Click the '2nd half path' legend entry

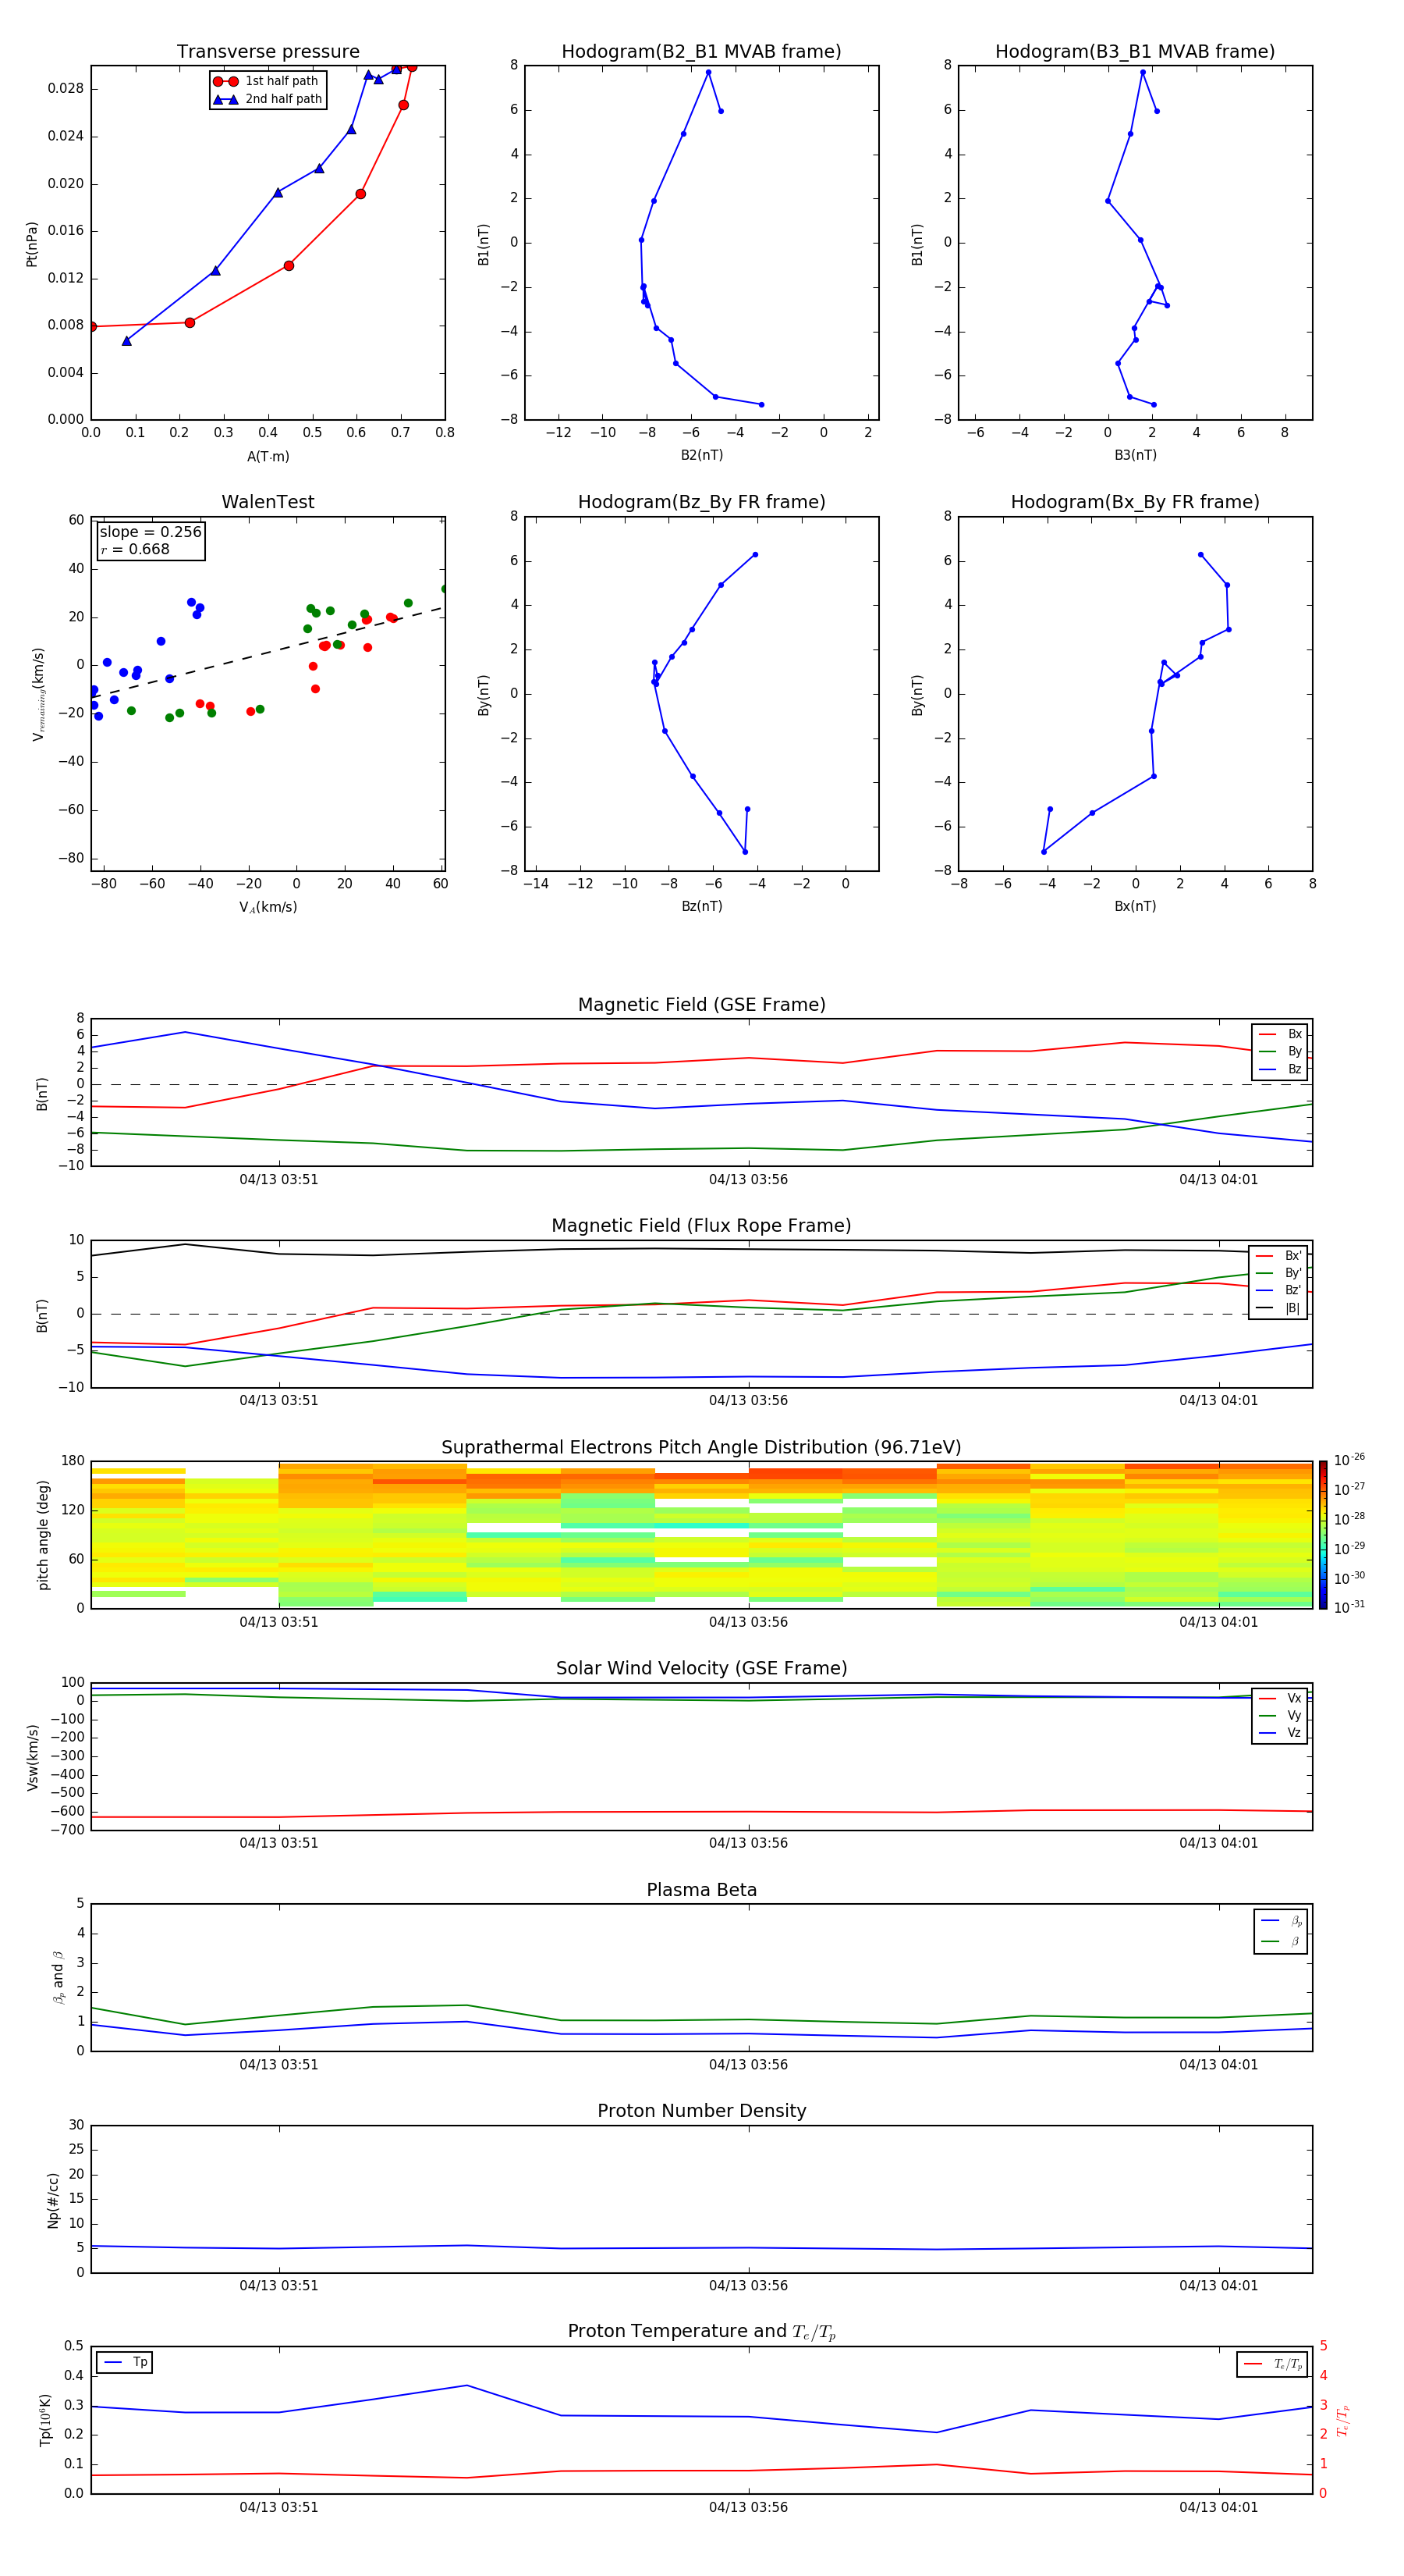pyautogui.click(x=267, y=99)
